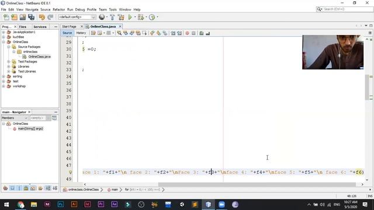Toggle Fully Qualified Names in Navigator
Image resolution: width=374 pixels, height=210 pixels.
coord(40,188)
